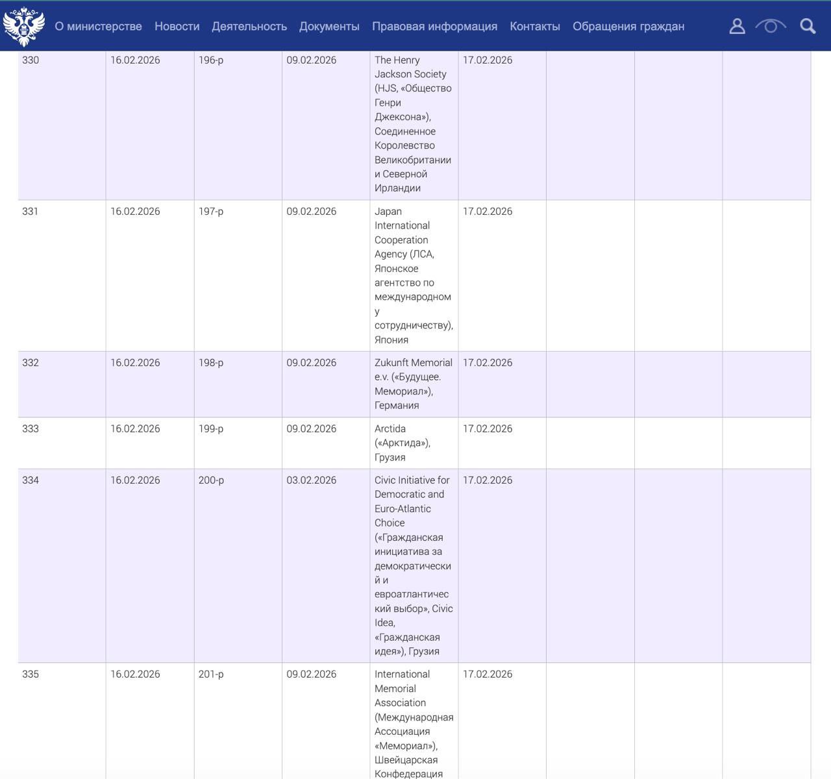Click order number 198-р cell
The width and height of the screenshot is (831, 779).
pyautogui.click(x=211, y=363)
